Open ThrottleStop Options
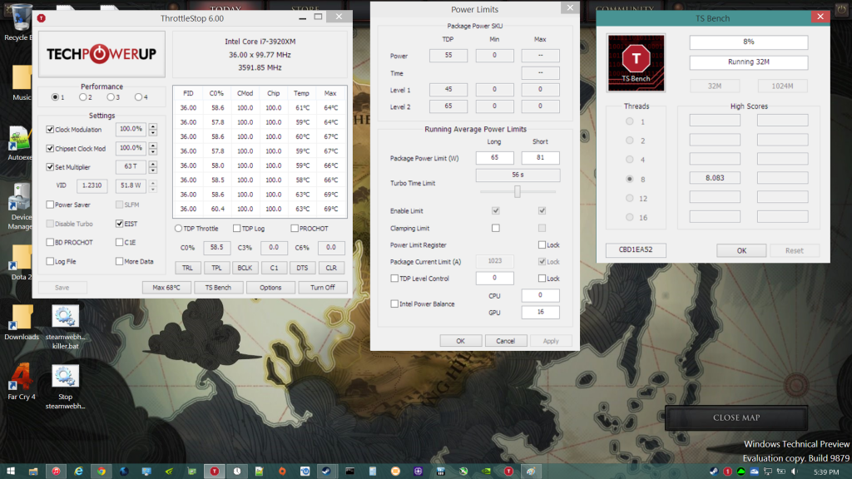This screenshot has height=479, width=852. pos(270,287)
